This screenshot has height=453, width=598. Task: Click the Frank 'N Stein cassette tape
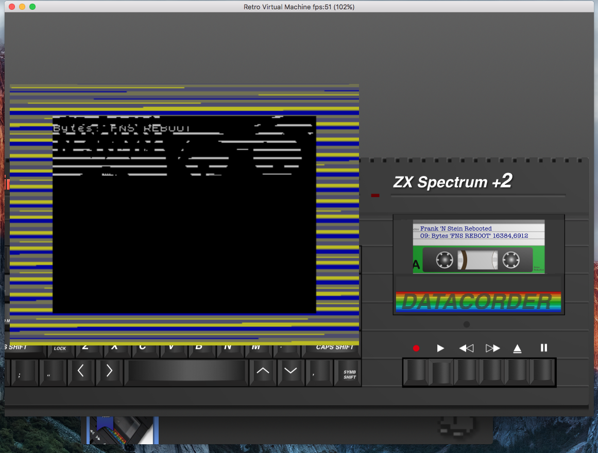tap(479, 247)
